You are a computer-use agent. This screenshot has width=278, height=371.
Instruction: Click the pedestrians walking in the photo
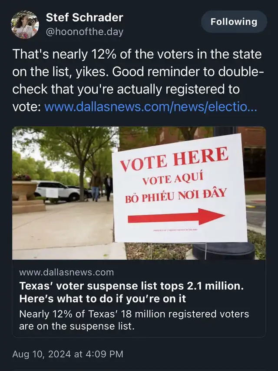pyautogui.click(x=101, y=186)
